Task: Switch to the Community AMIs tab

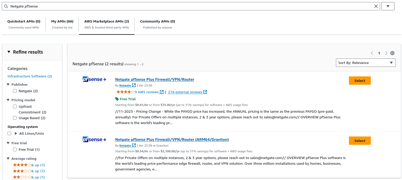Action: tap(157, 24)
